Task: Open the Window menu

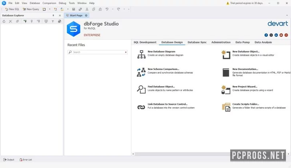Action: click(82, 3)
